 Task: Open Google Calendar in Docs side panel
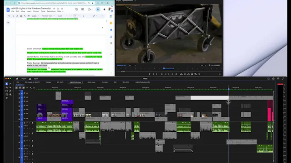(111, 16)
